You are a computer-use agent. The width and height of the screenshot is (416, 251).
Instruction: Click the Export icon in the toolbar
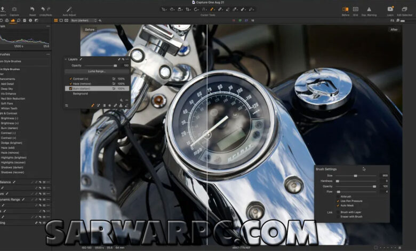click(3, 9)
